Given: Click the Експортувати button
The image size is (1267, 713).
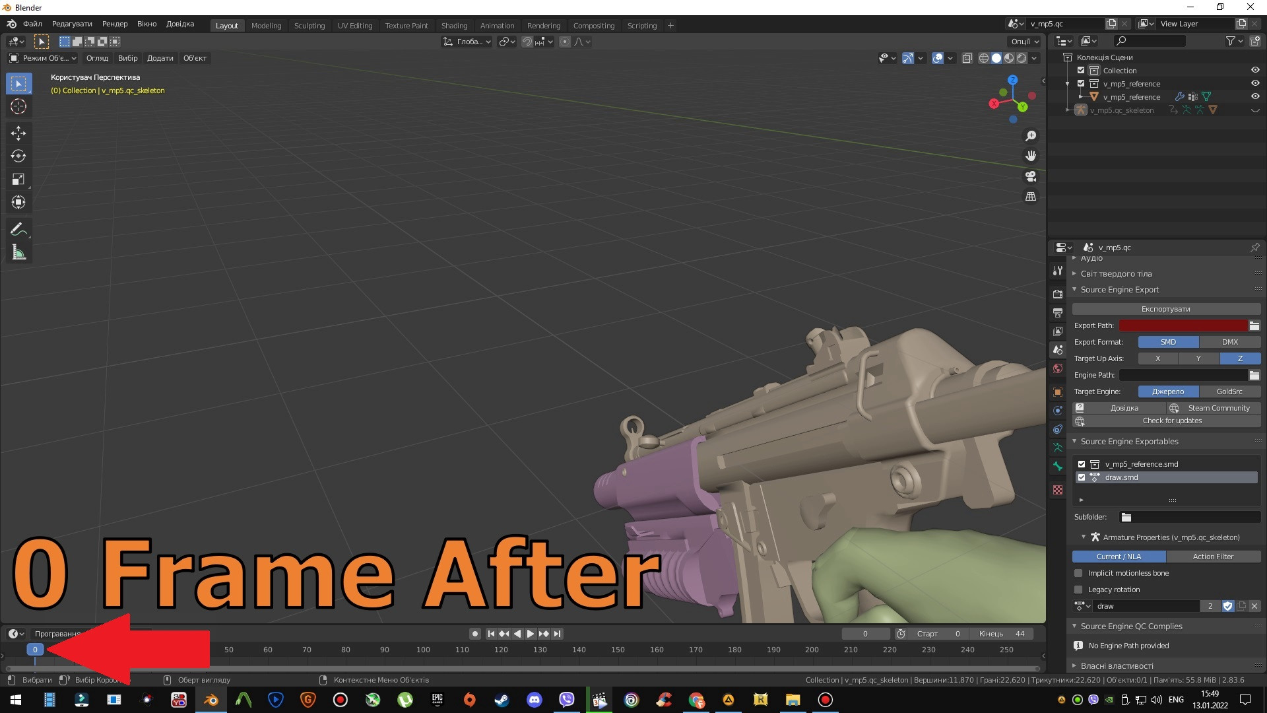Looking at the screenshot, I should click(1165, 308).
